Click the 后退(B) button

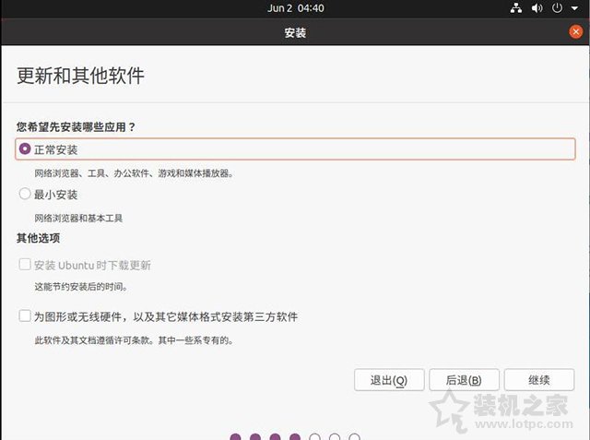click(464, 380)
